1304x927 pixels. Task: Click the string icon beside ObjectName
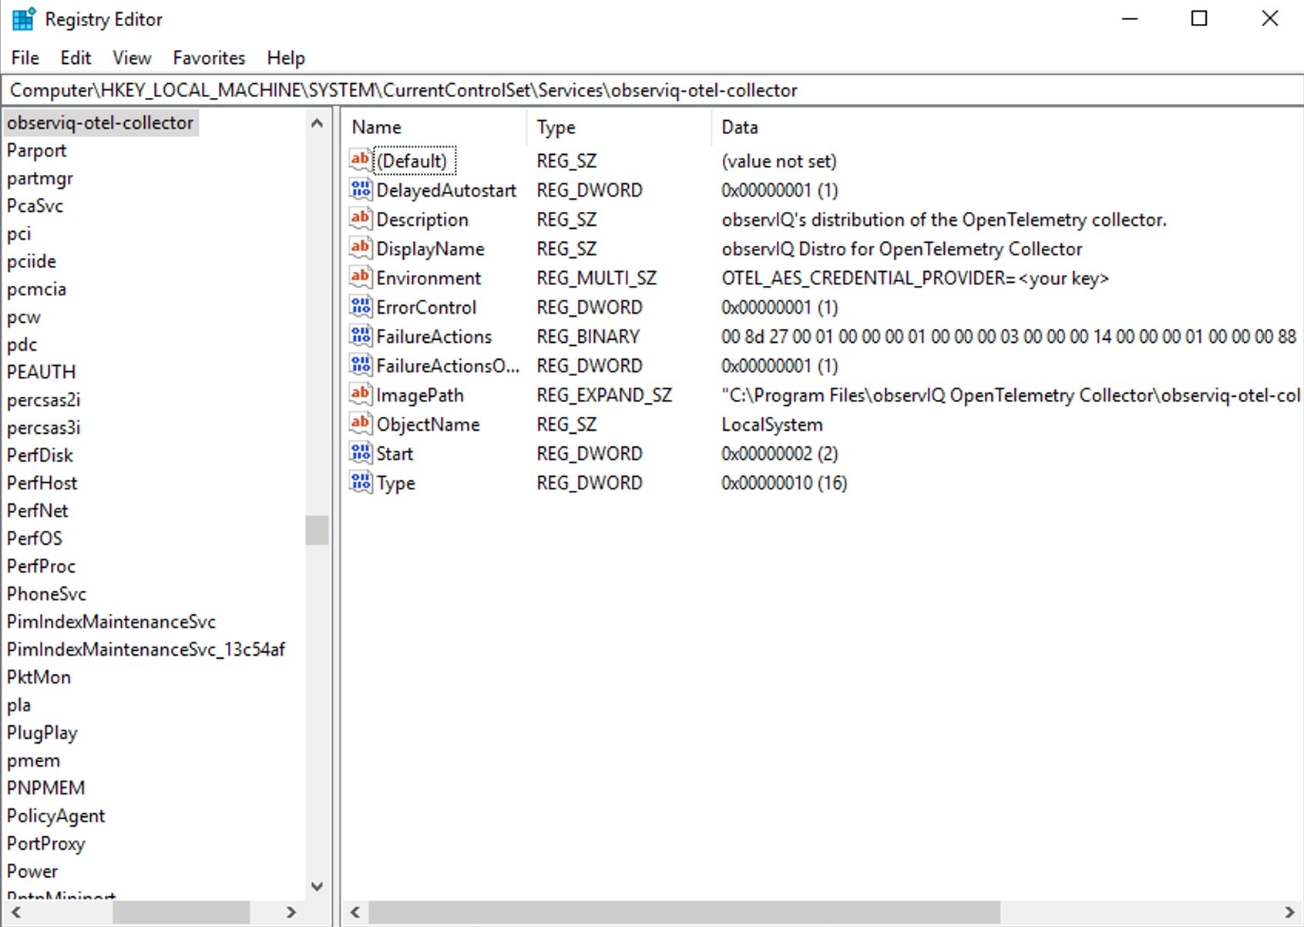point(359,424)
